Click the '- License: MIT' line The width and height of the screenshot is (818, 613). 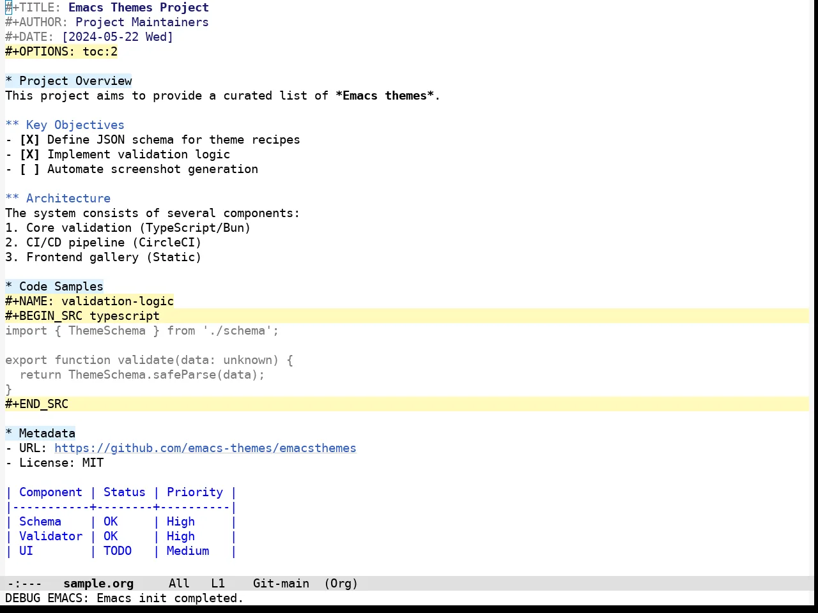54,463
